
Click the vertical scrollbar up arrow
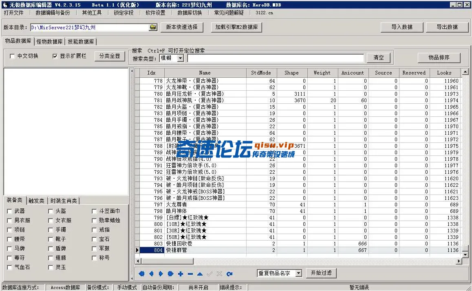click(x=465, y=72)
